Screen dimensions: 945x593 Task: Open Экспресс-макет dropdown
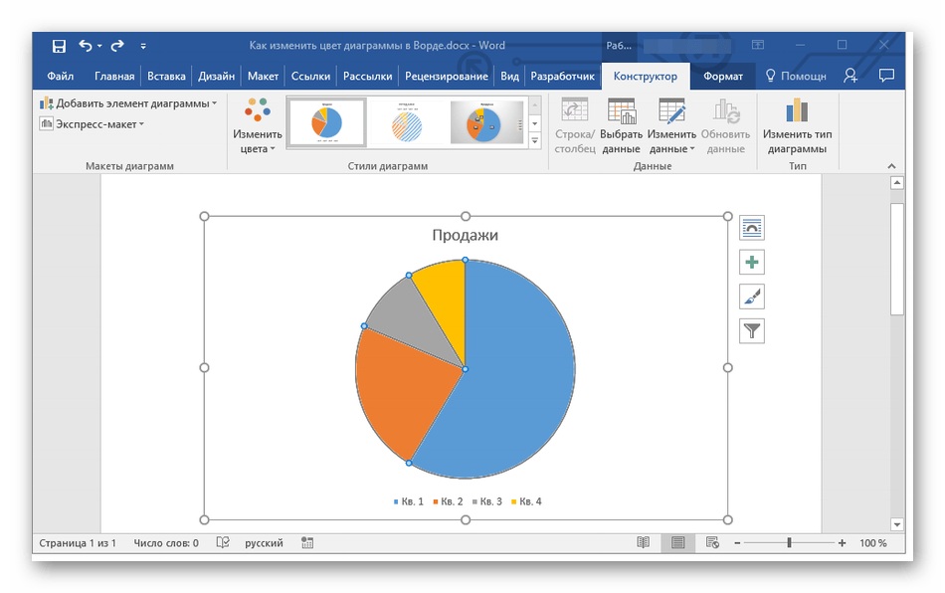click(x=93, y=124)
